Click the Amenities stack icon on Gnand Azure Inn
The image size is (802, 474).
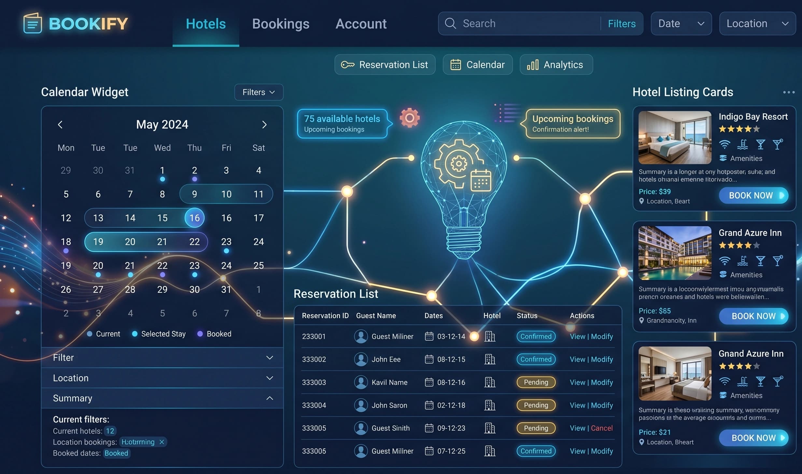723,395
